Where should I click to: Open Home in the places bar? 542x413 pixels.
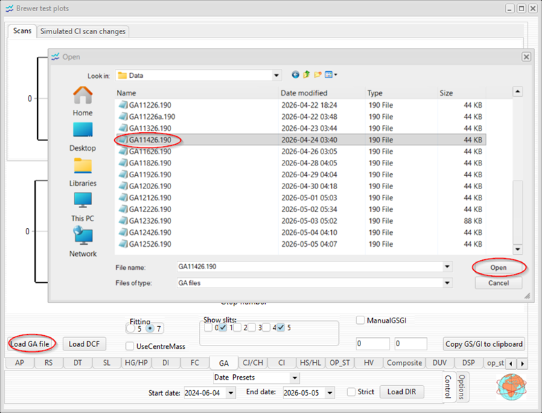pyautogui.click(x=83, y=102)
